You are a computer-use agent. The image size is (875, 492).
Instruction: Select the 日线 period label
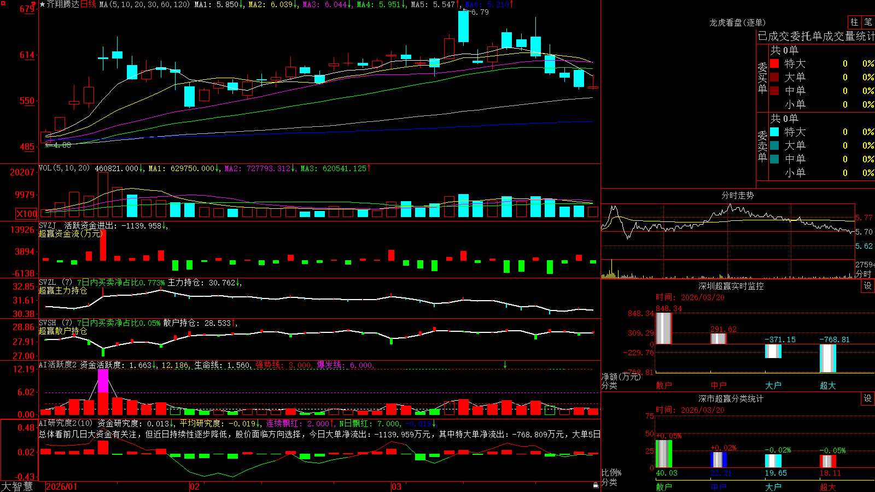(88, 4)
